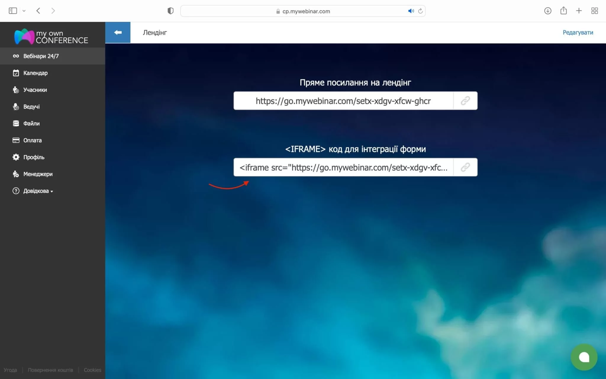Click the Оплата payment icon
The image size is (606, 379).
[x=16, y=140]
